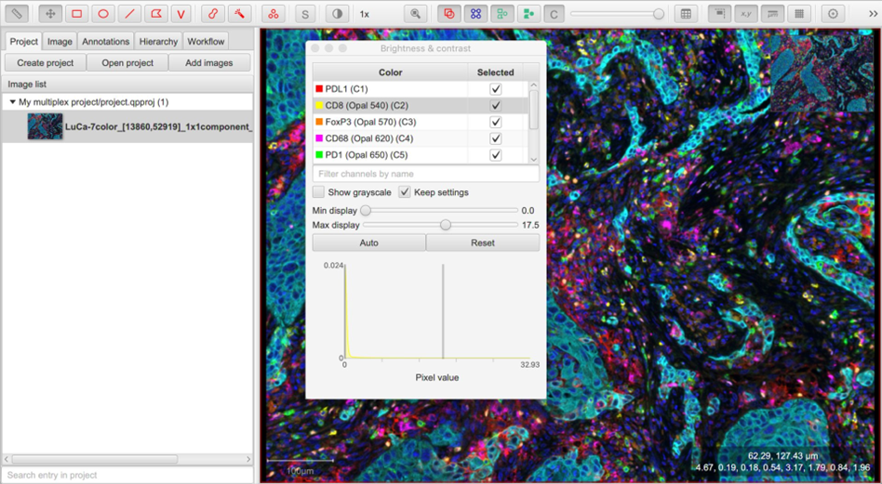Select the Line annotation tool
882x484 pixels.
click(129, 14)
